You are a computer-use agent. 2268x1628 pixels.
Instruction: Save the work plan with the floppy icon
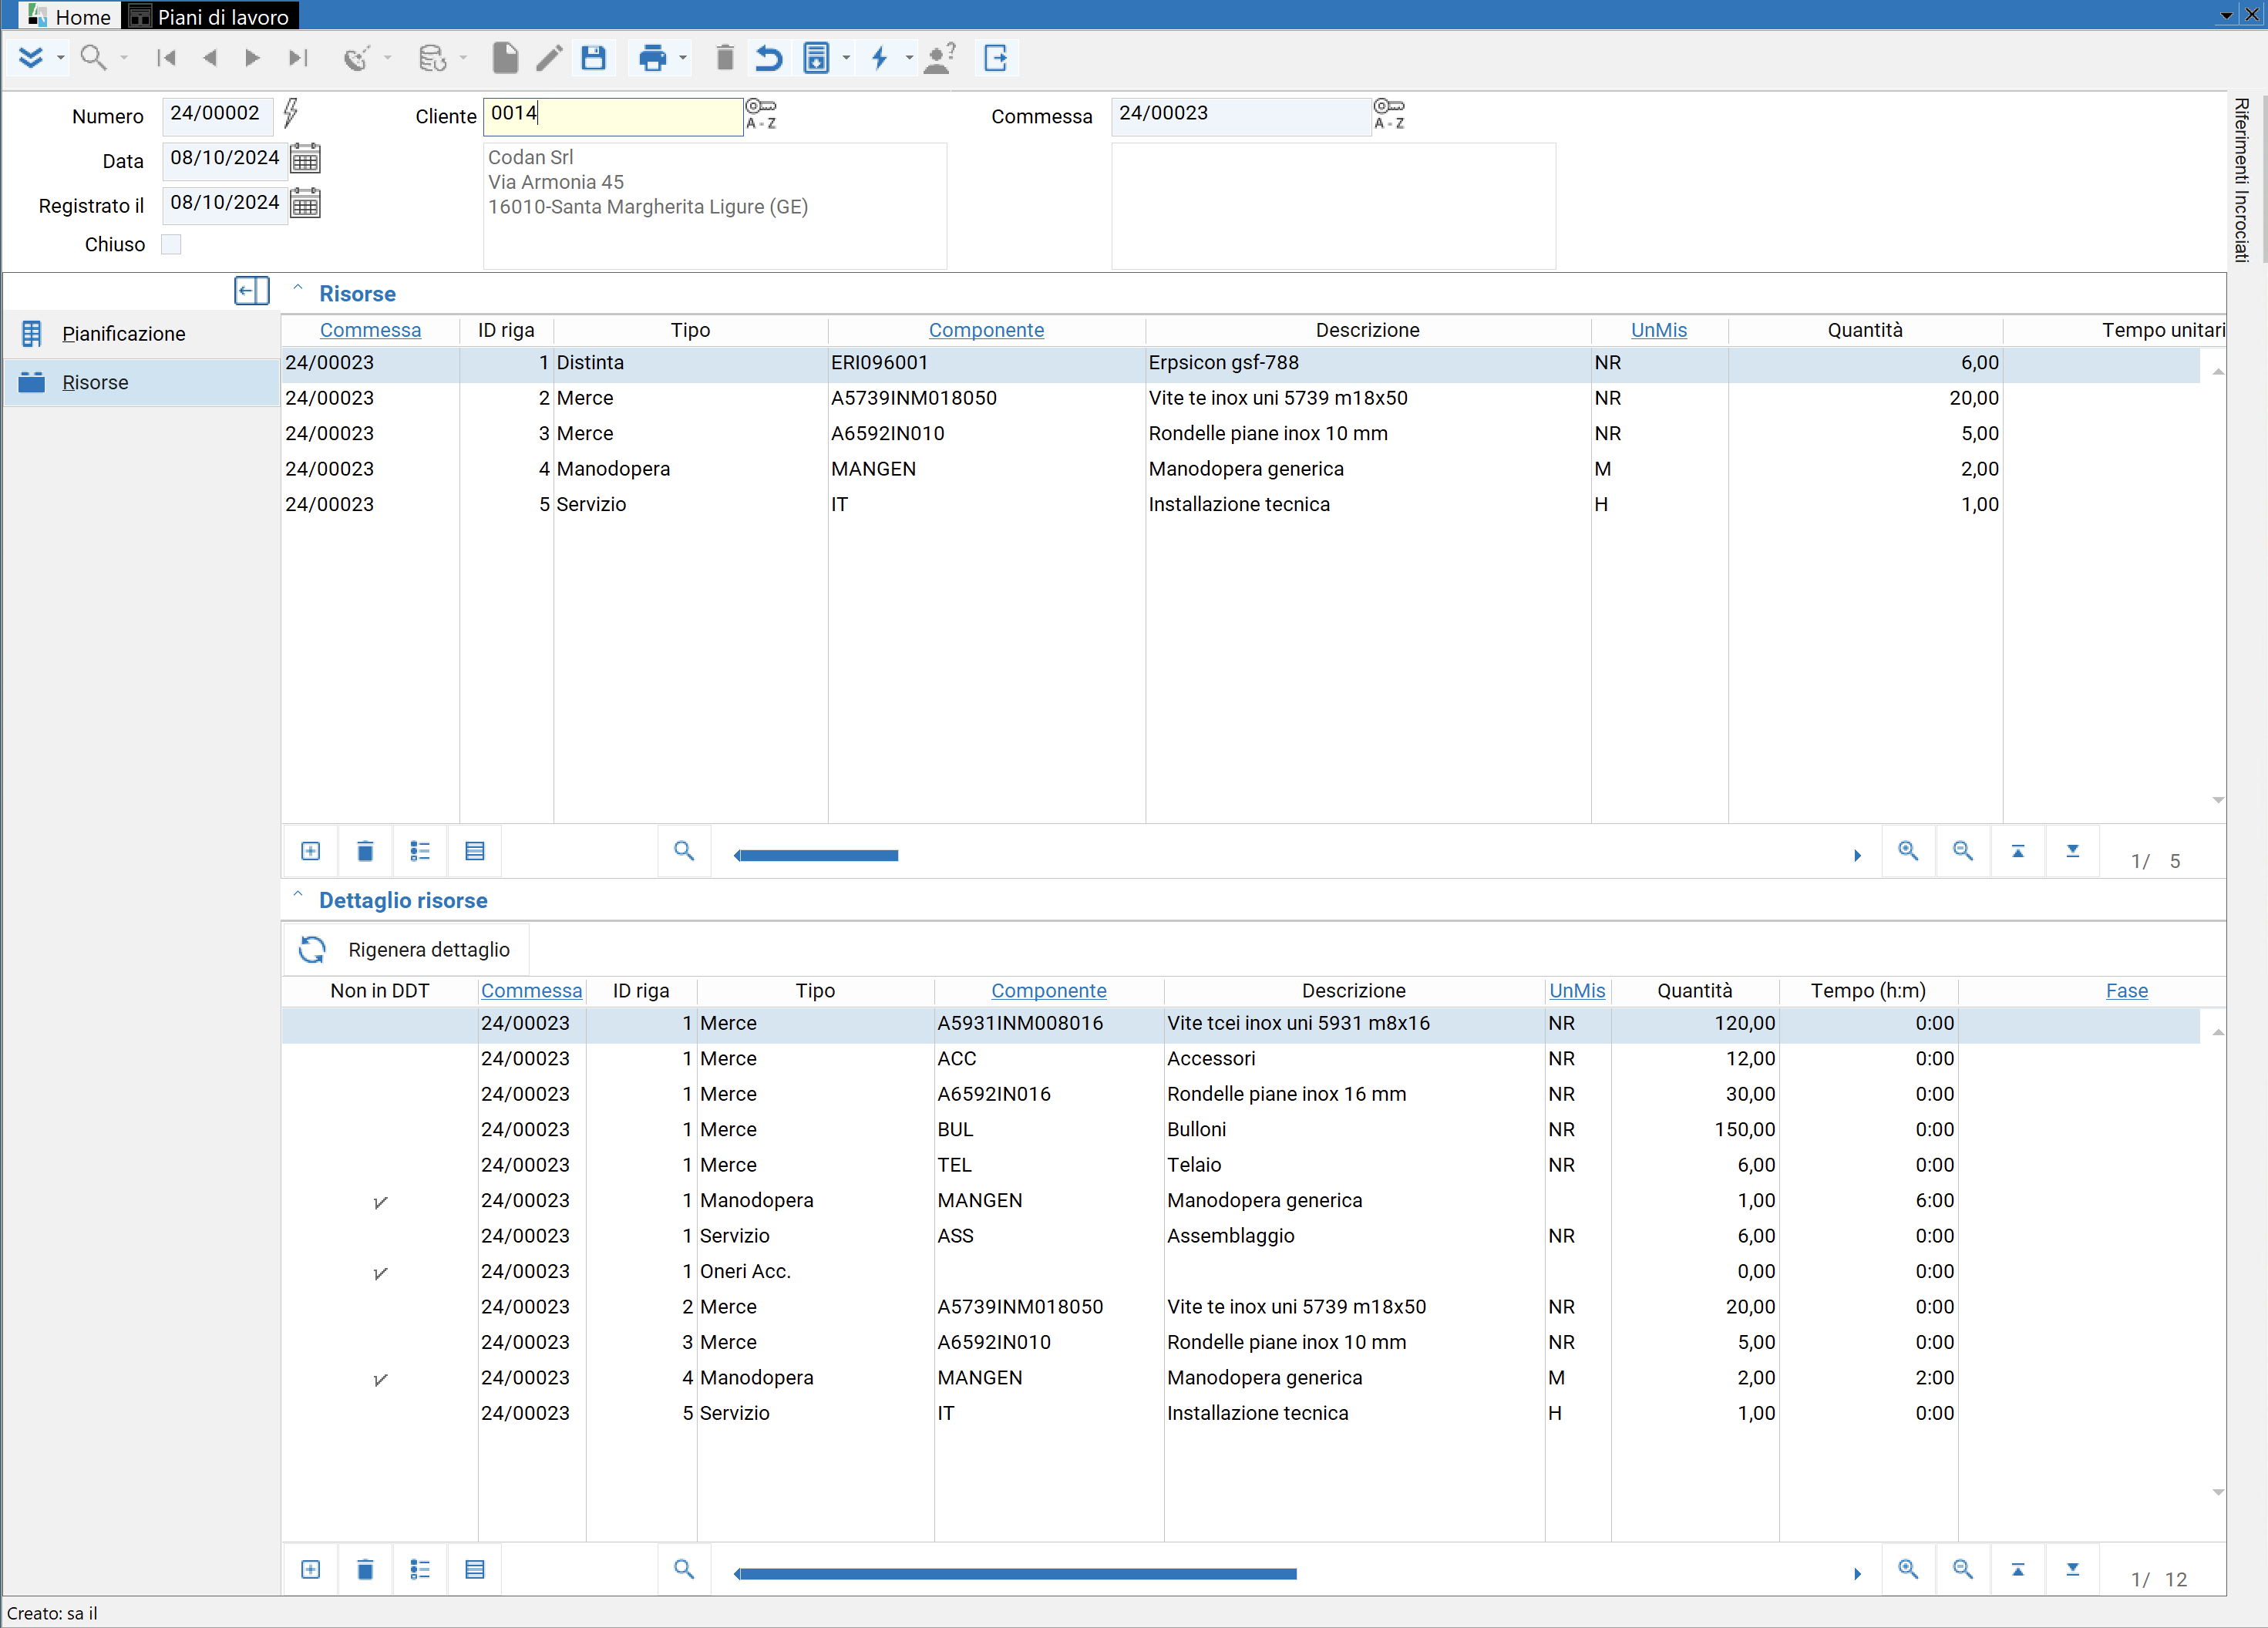594,58
